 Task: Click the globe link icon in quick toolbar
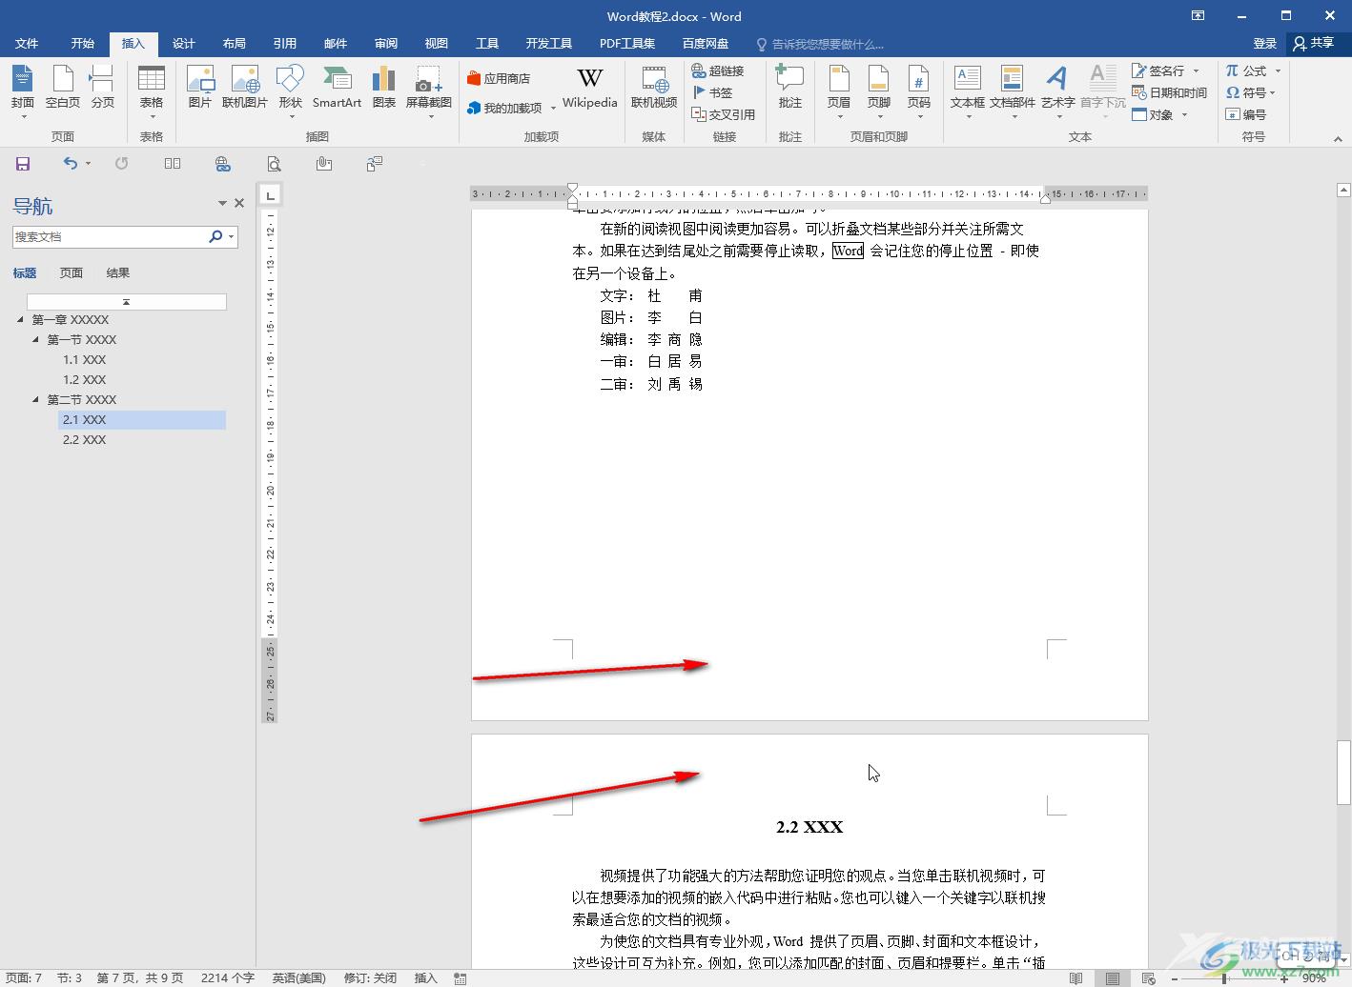223,164
